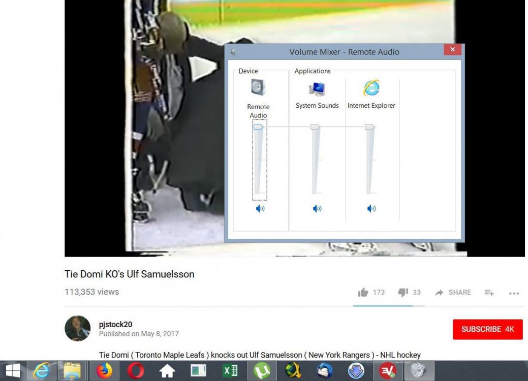Click the SHARE button under the video
The image size is (528, 381).
[x=453, y=292]
